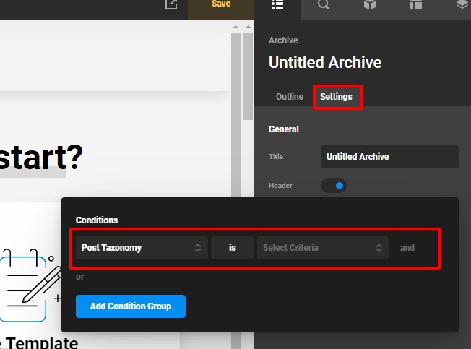471x349 pixels.
Task: Toggle the Header switch
Action: tap(334, 186)
